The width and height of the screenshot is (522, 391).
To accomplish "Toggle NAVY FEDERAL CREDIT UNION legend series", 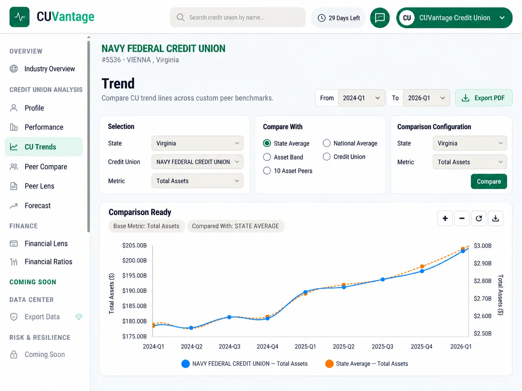I will point(245,364).
